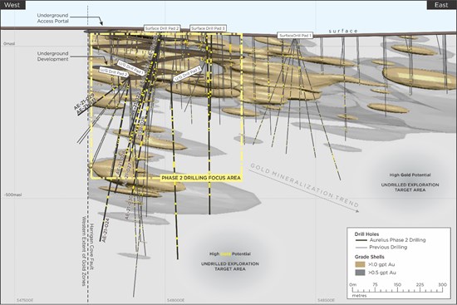
Task: Click the 'metres' scale unit label
Action: tap(359, 296)
